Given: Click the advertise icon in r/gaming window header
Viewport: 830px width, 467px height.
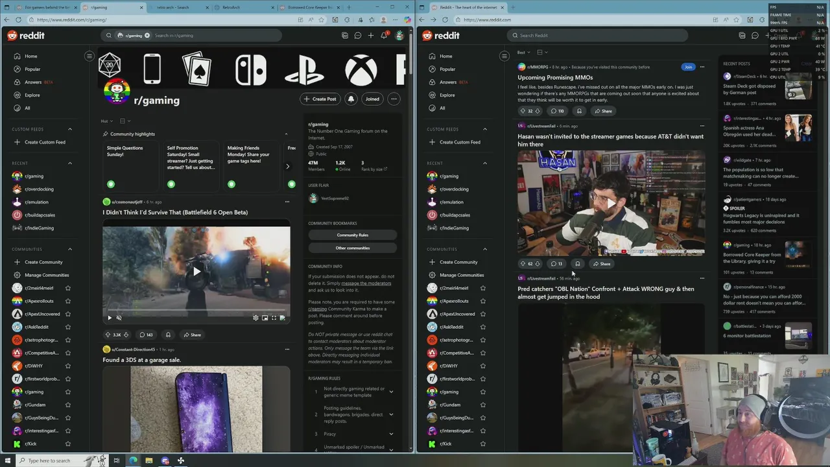Looking at the screenshot, I should click(345, 36).
